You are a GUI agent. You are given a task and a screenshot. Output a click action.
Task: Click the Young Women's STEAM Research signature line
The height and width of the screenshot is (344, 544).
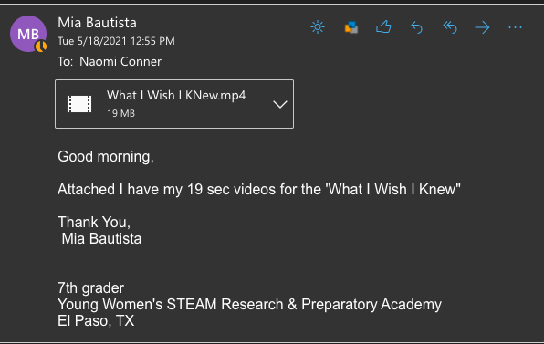click(249, 304)
